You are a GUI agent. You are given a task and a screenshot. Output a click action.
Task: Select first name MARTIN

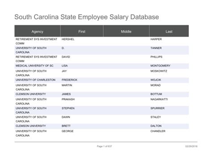(x=67, y=85)
